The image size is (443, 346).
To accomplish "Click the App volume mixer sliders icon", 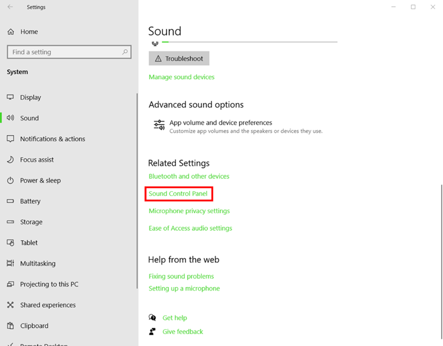I will point(159,125).
